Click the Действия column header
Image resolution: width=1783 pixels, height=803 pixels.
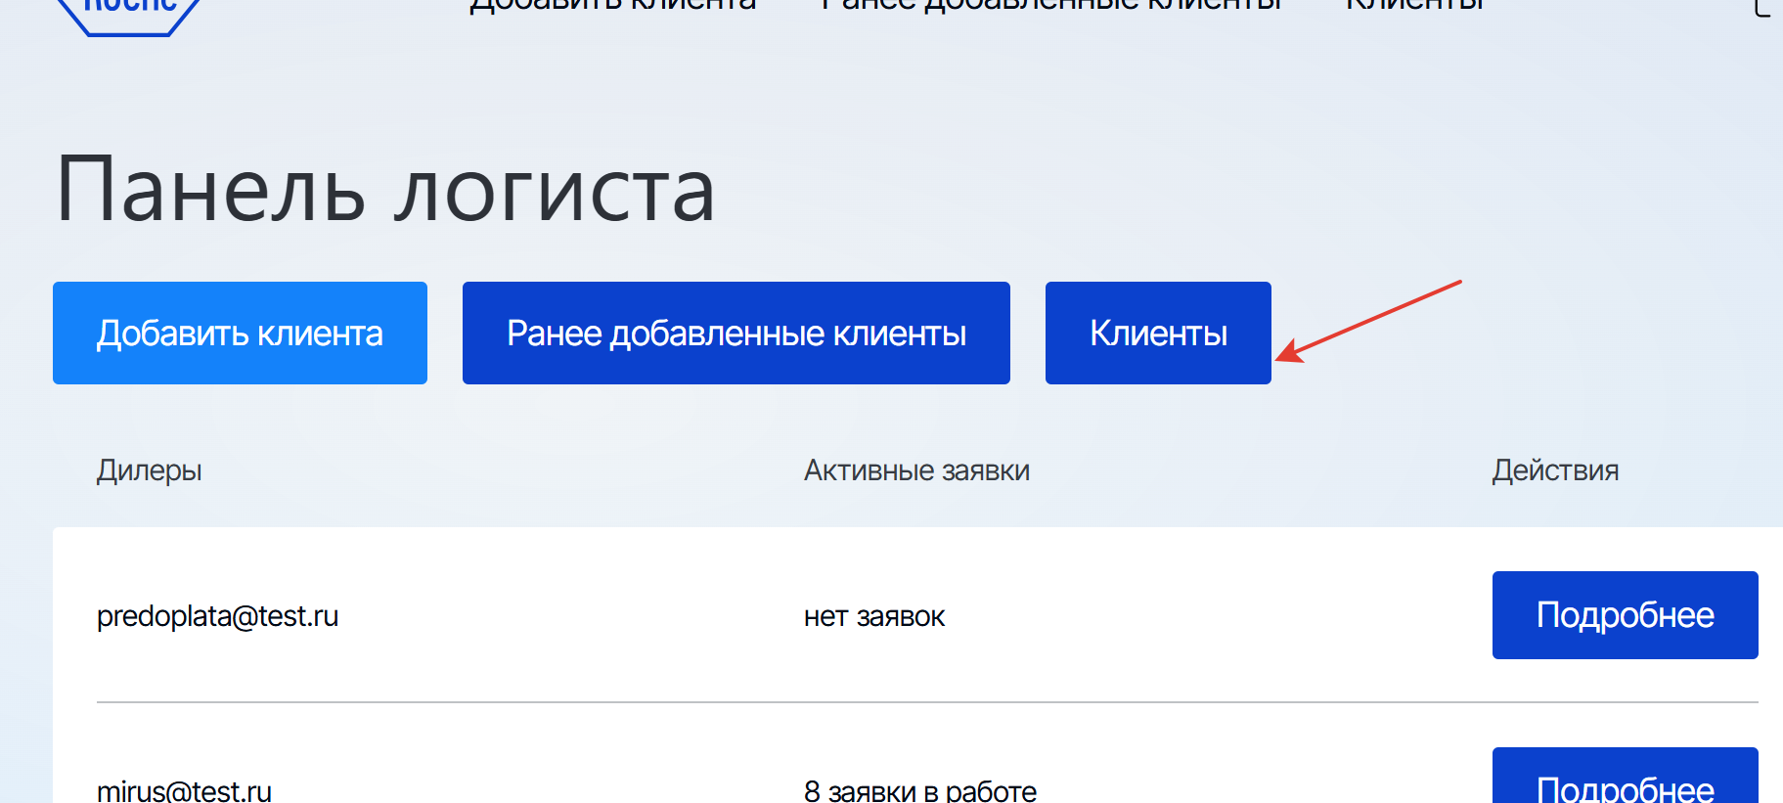[1555, 470]
